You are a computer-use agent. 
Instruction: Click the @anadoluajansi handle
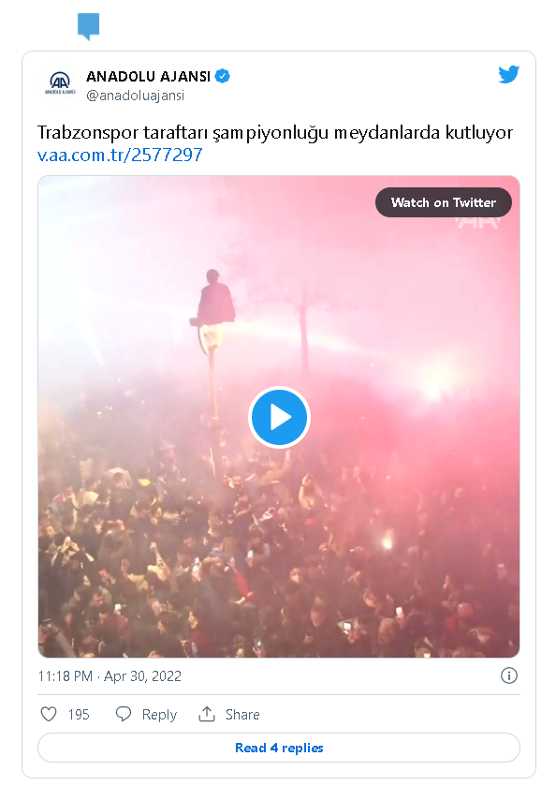coord(135,96)
